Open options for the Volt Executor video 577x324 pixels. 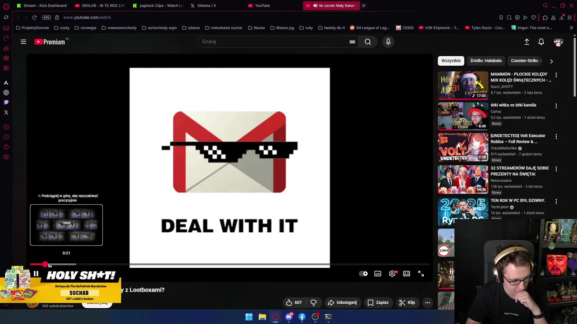556,136
